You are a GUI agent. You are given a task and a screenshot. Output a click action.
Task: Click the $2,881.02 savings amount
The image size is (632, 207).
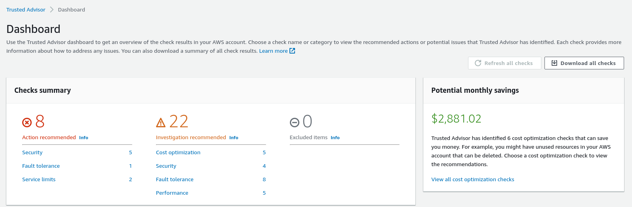(456, 119)
